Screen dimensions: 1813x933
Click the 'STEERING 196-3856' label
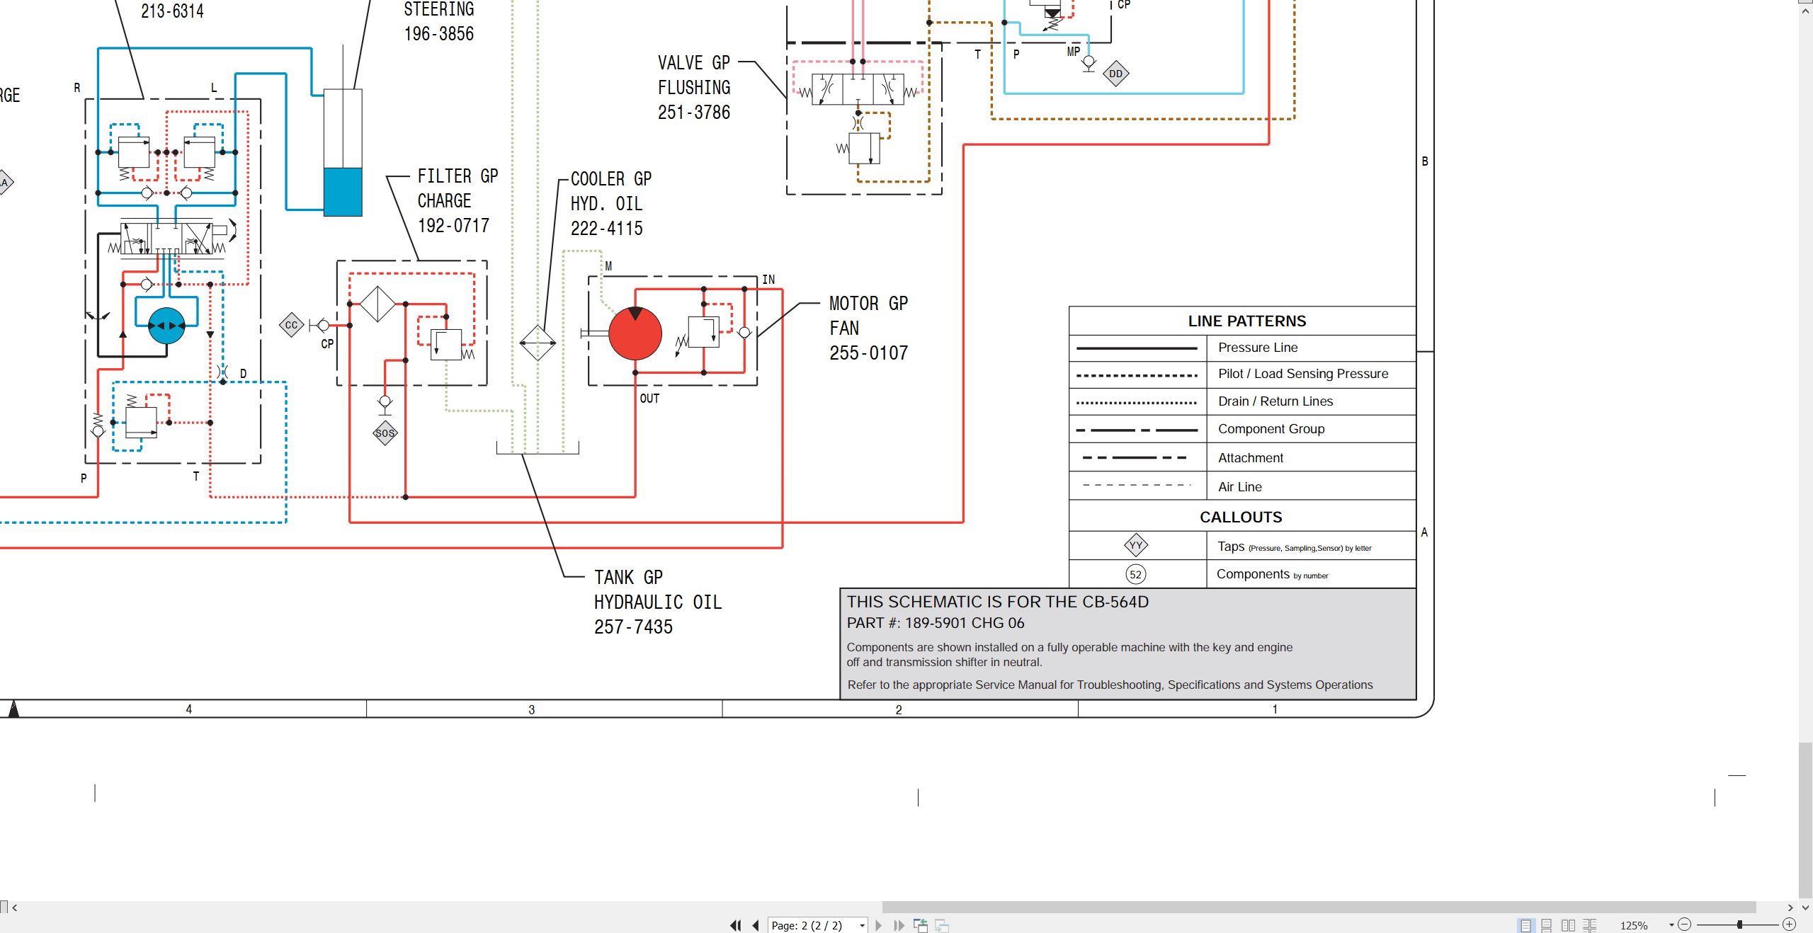(x=439, y=21)
